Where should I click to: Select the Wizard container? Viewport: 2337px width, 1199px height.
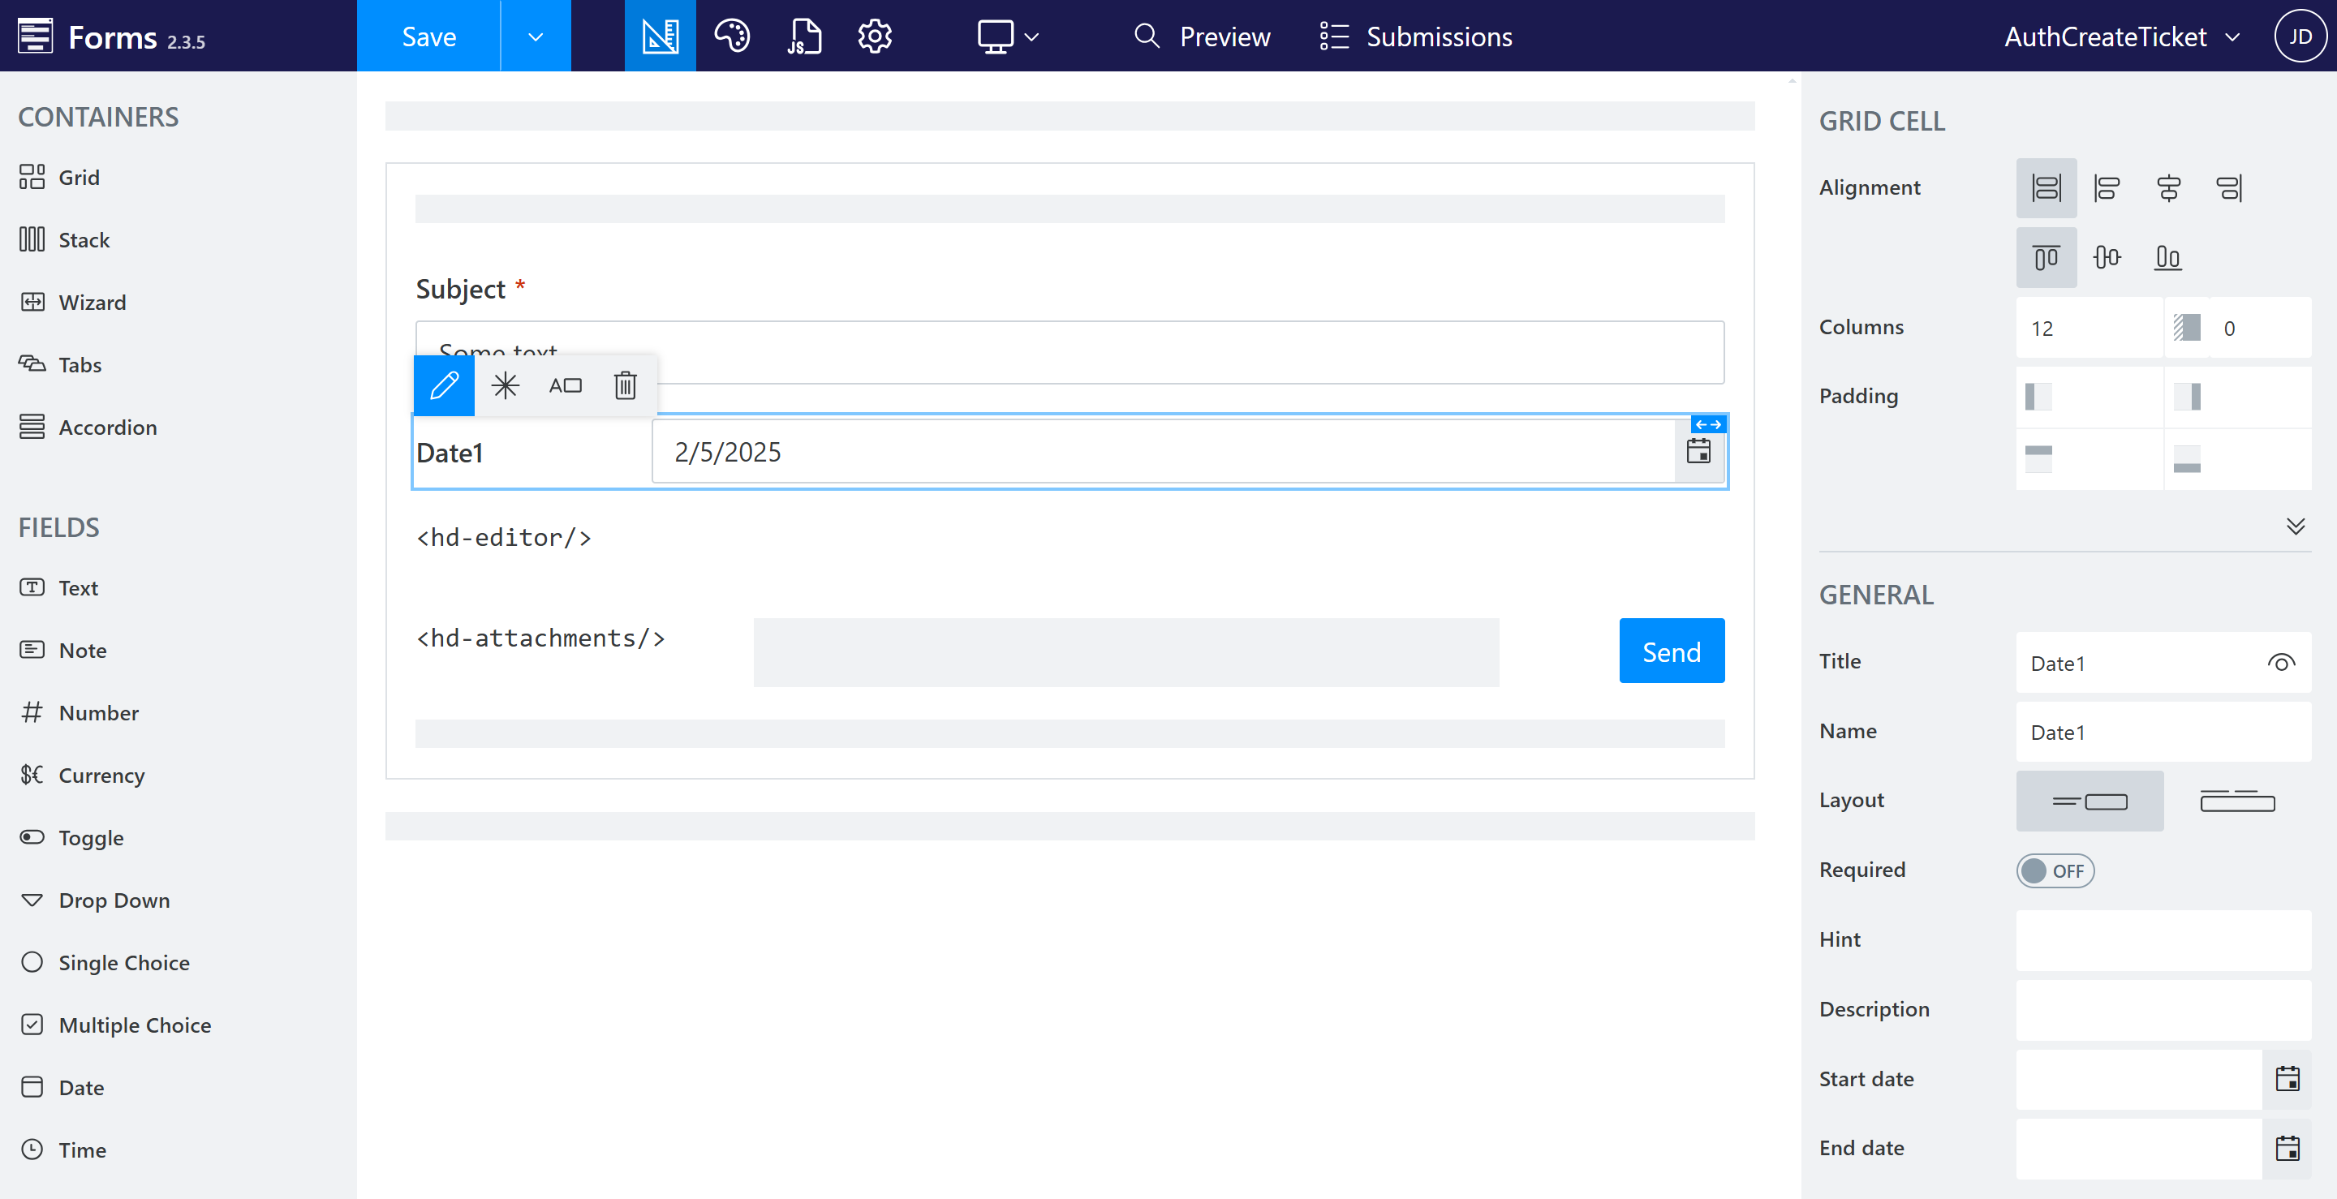pos(72,302)
